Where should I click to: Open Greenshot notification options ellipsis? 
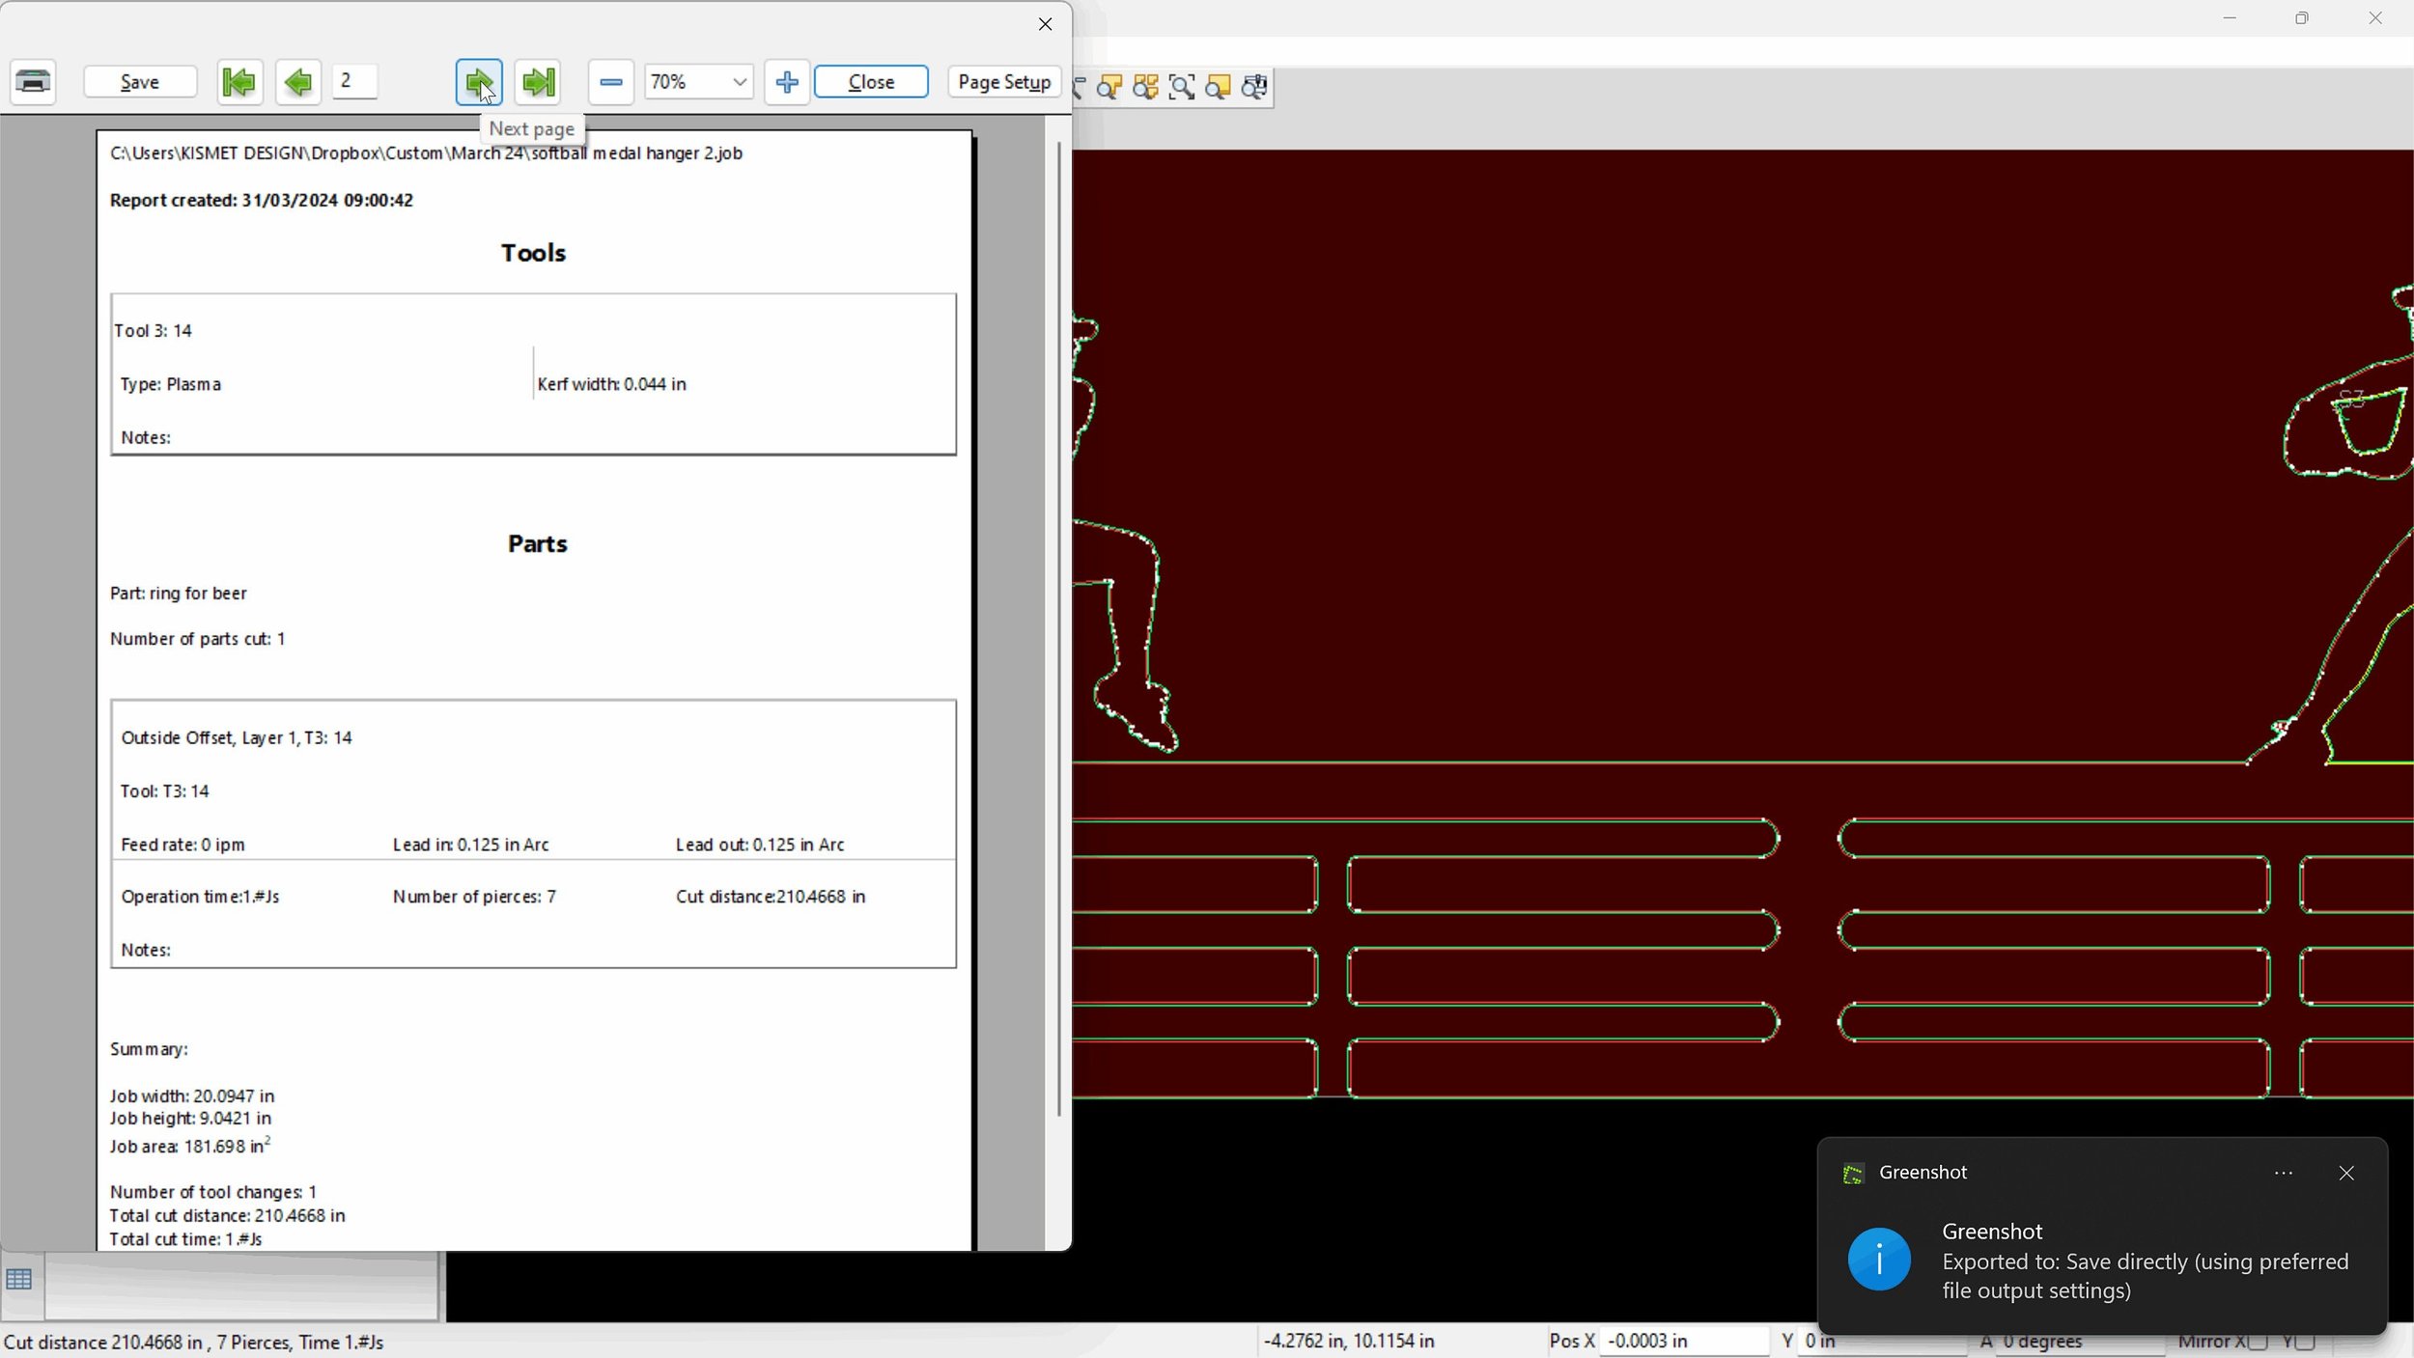click(x=2284, y=1174)
